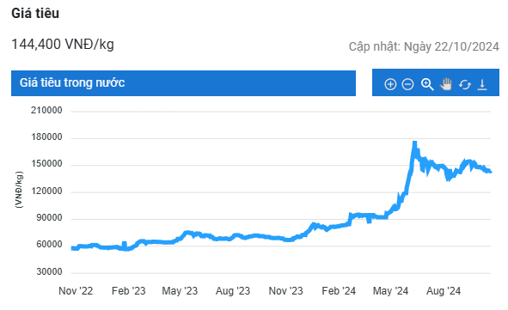The height and width of the screenshot is (310, 508).
Task: Click the May '24 axis label
Action: (x=390, y=291)
